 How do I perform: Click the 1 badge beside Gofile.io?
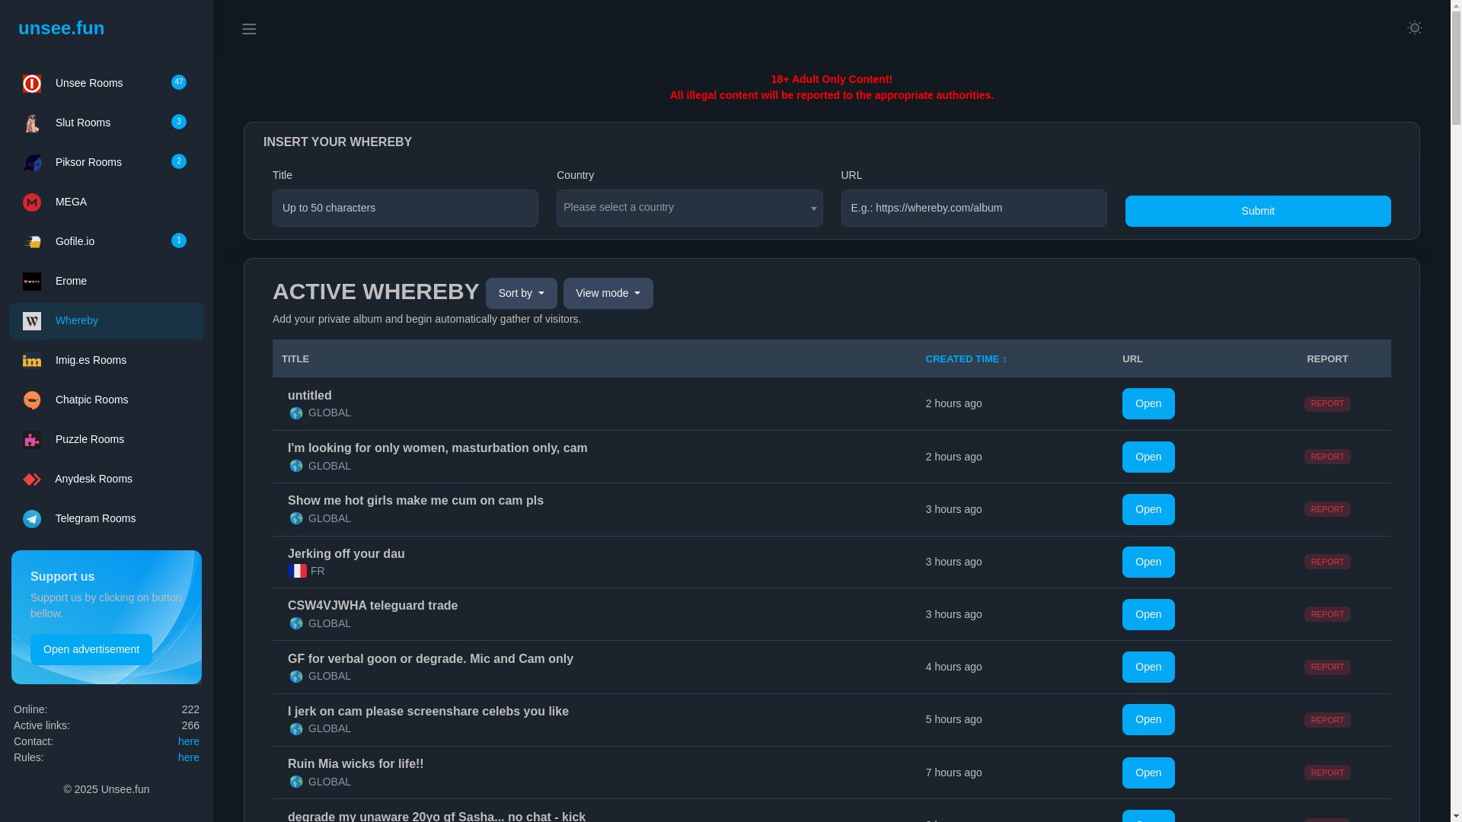(x=179, y=241)
